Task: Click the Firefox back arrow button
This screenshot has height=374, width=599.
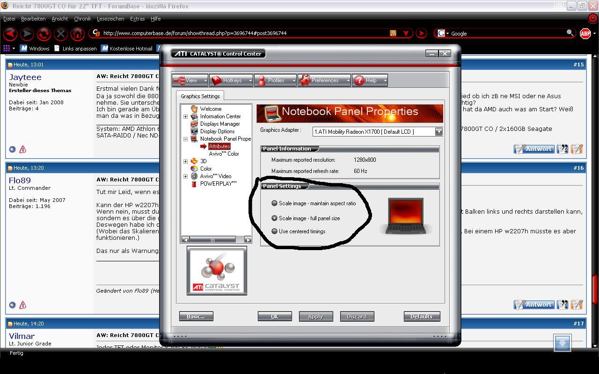Action: tap(10, 33)
